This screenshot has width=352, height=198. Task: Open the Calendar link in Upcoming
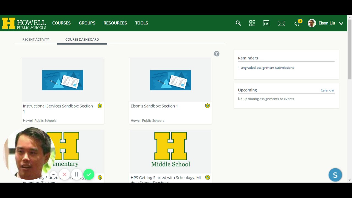click(x=328, y=90)
